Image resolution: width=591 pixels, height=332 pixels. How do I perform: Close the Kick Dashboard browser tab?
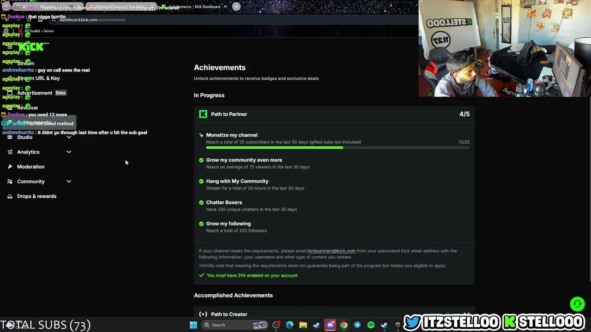tap(225, 6)
